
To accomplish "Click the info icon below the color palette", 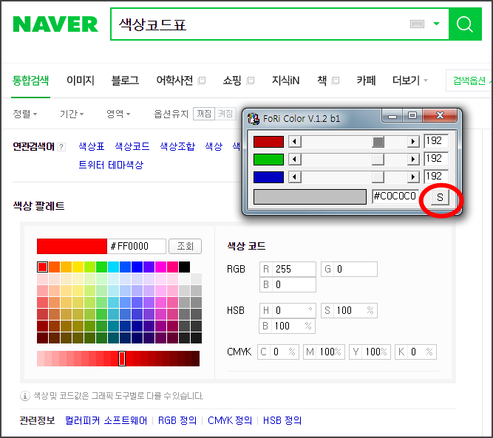I will pos(25,396).
